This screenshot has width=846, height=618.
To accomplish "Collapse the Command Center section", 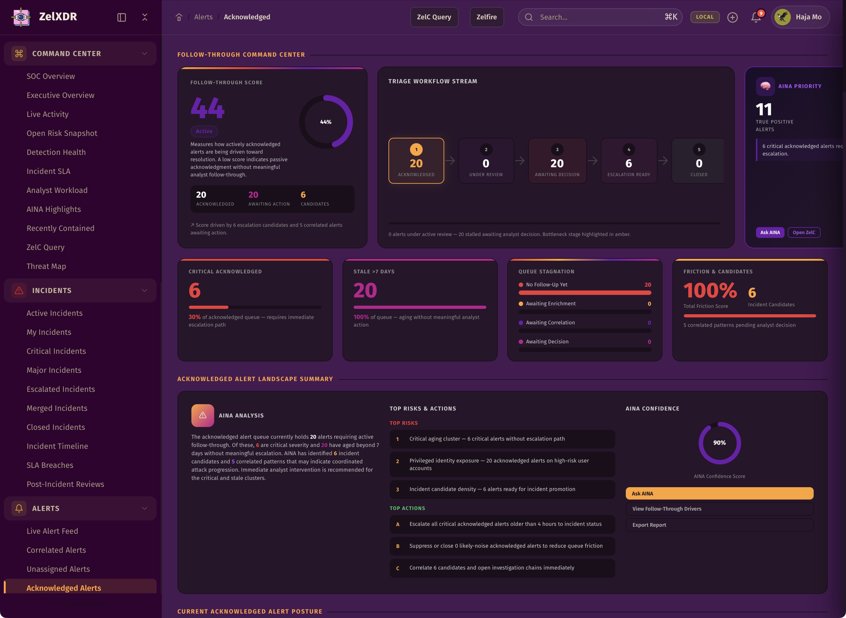I will [144, 54].
